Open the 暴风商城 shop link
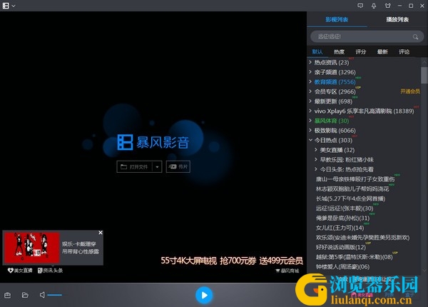428x307 pixels. pyautogui.click(x=287, y=271)
